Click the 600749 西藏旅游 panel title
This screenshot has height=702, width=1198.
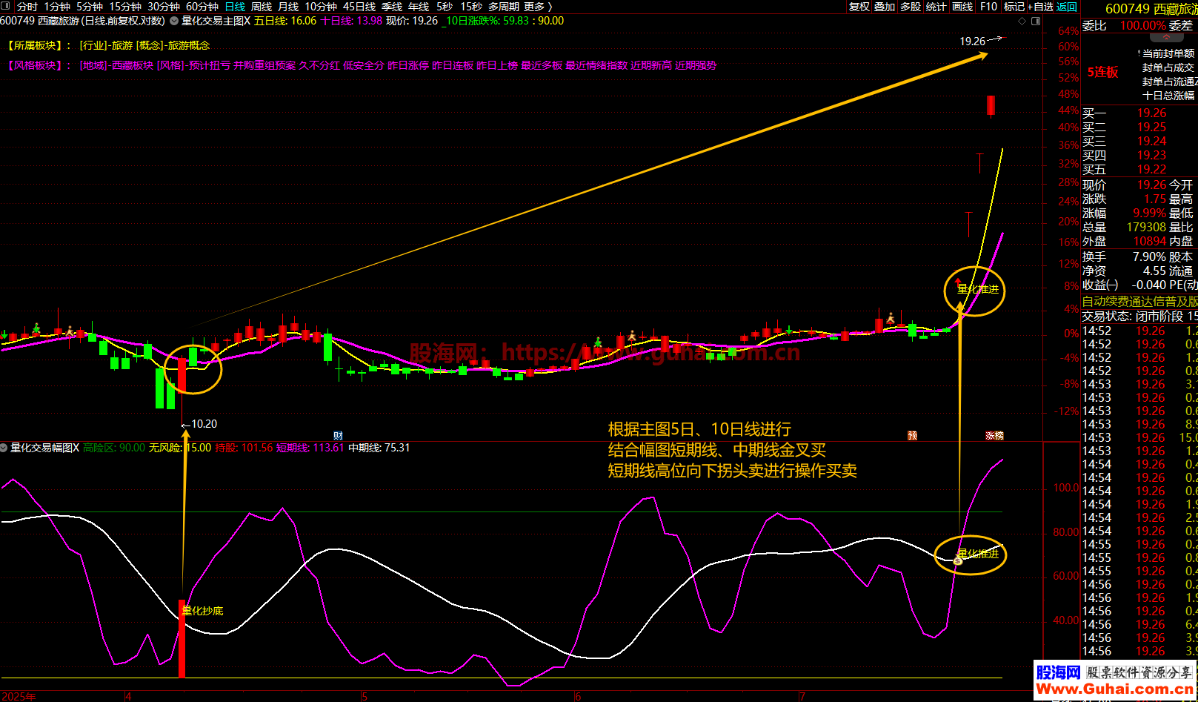pos(1151,9)
